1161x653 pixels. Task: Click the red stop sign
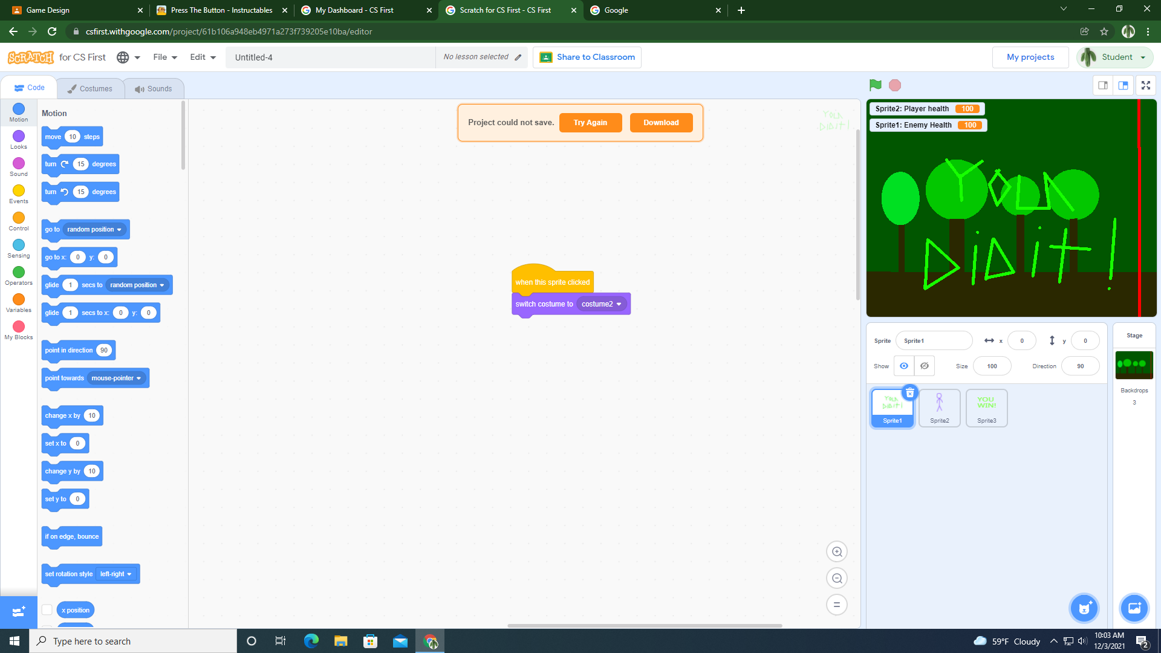pyautogui.click(x=894, y=85)
